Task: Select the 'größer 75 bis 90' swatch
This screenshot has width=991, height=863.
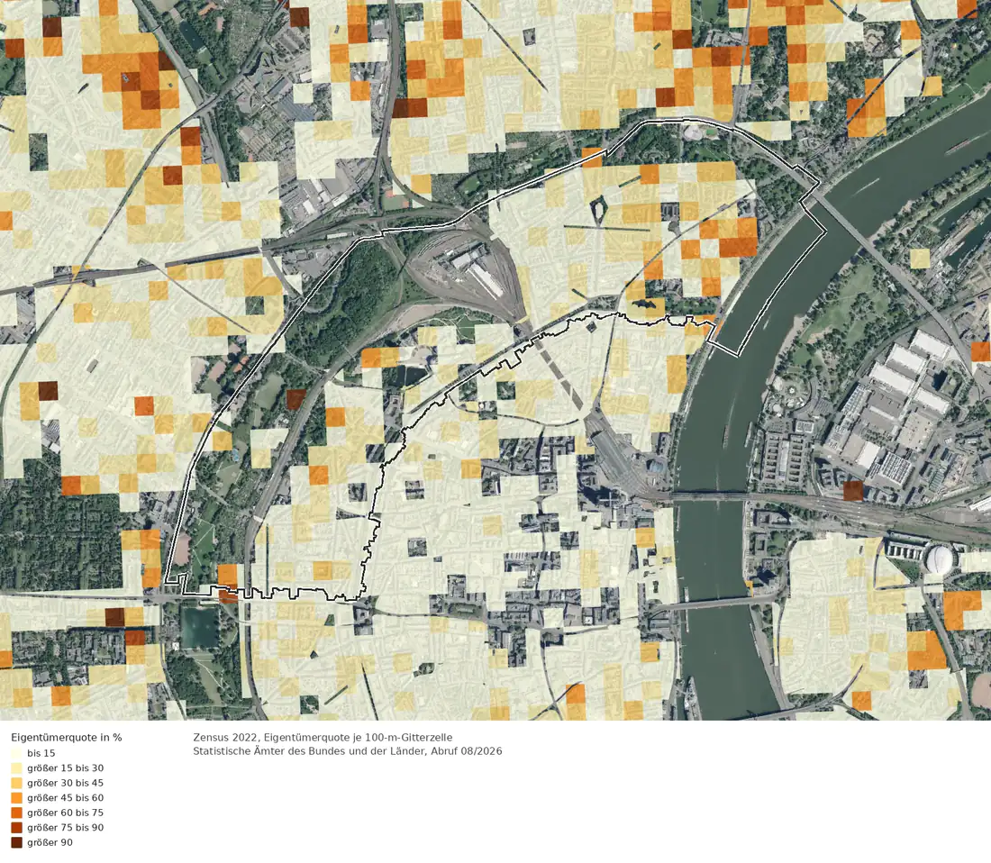Action: point(16,828)
